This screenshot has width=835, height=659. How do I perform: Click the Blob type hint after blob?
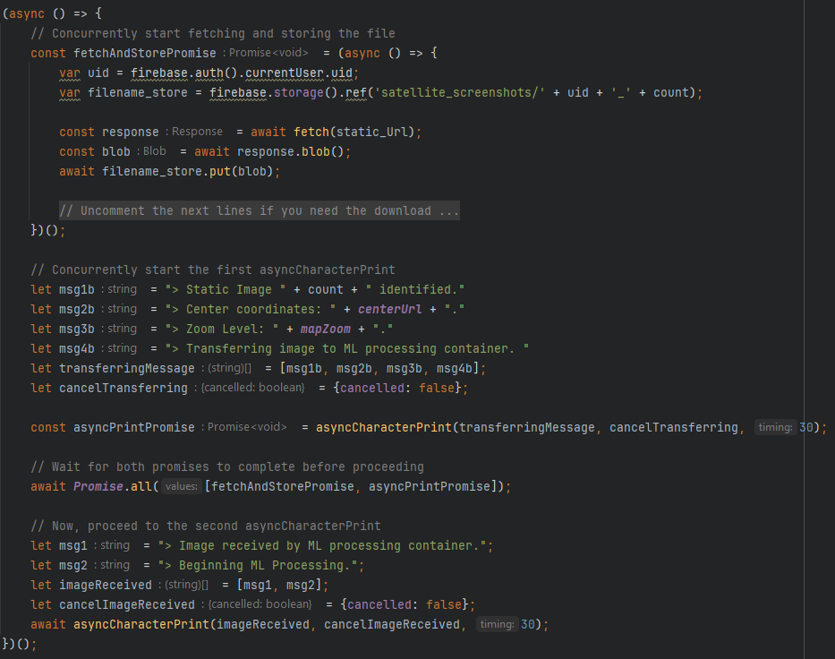pos(154,151)
